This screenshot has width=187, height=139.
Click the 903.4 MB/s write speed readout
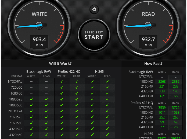(39, 42)
